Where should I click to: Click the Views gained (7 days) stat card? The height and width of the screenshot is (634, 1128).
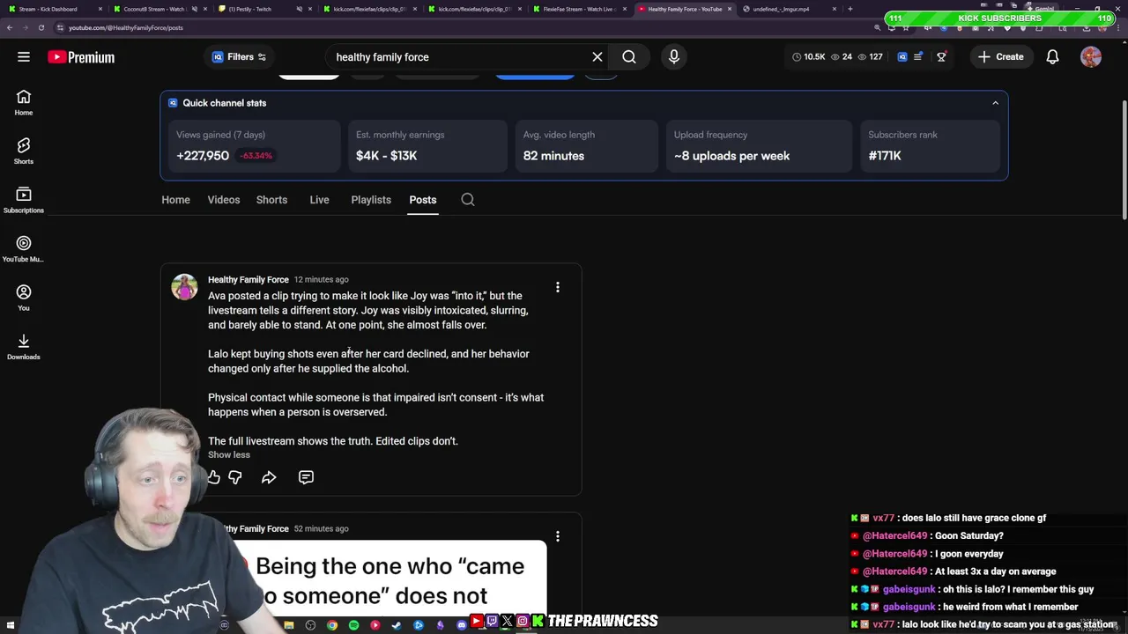tap(254, 145)
